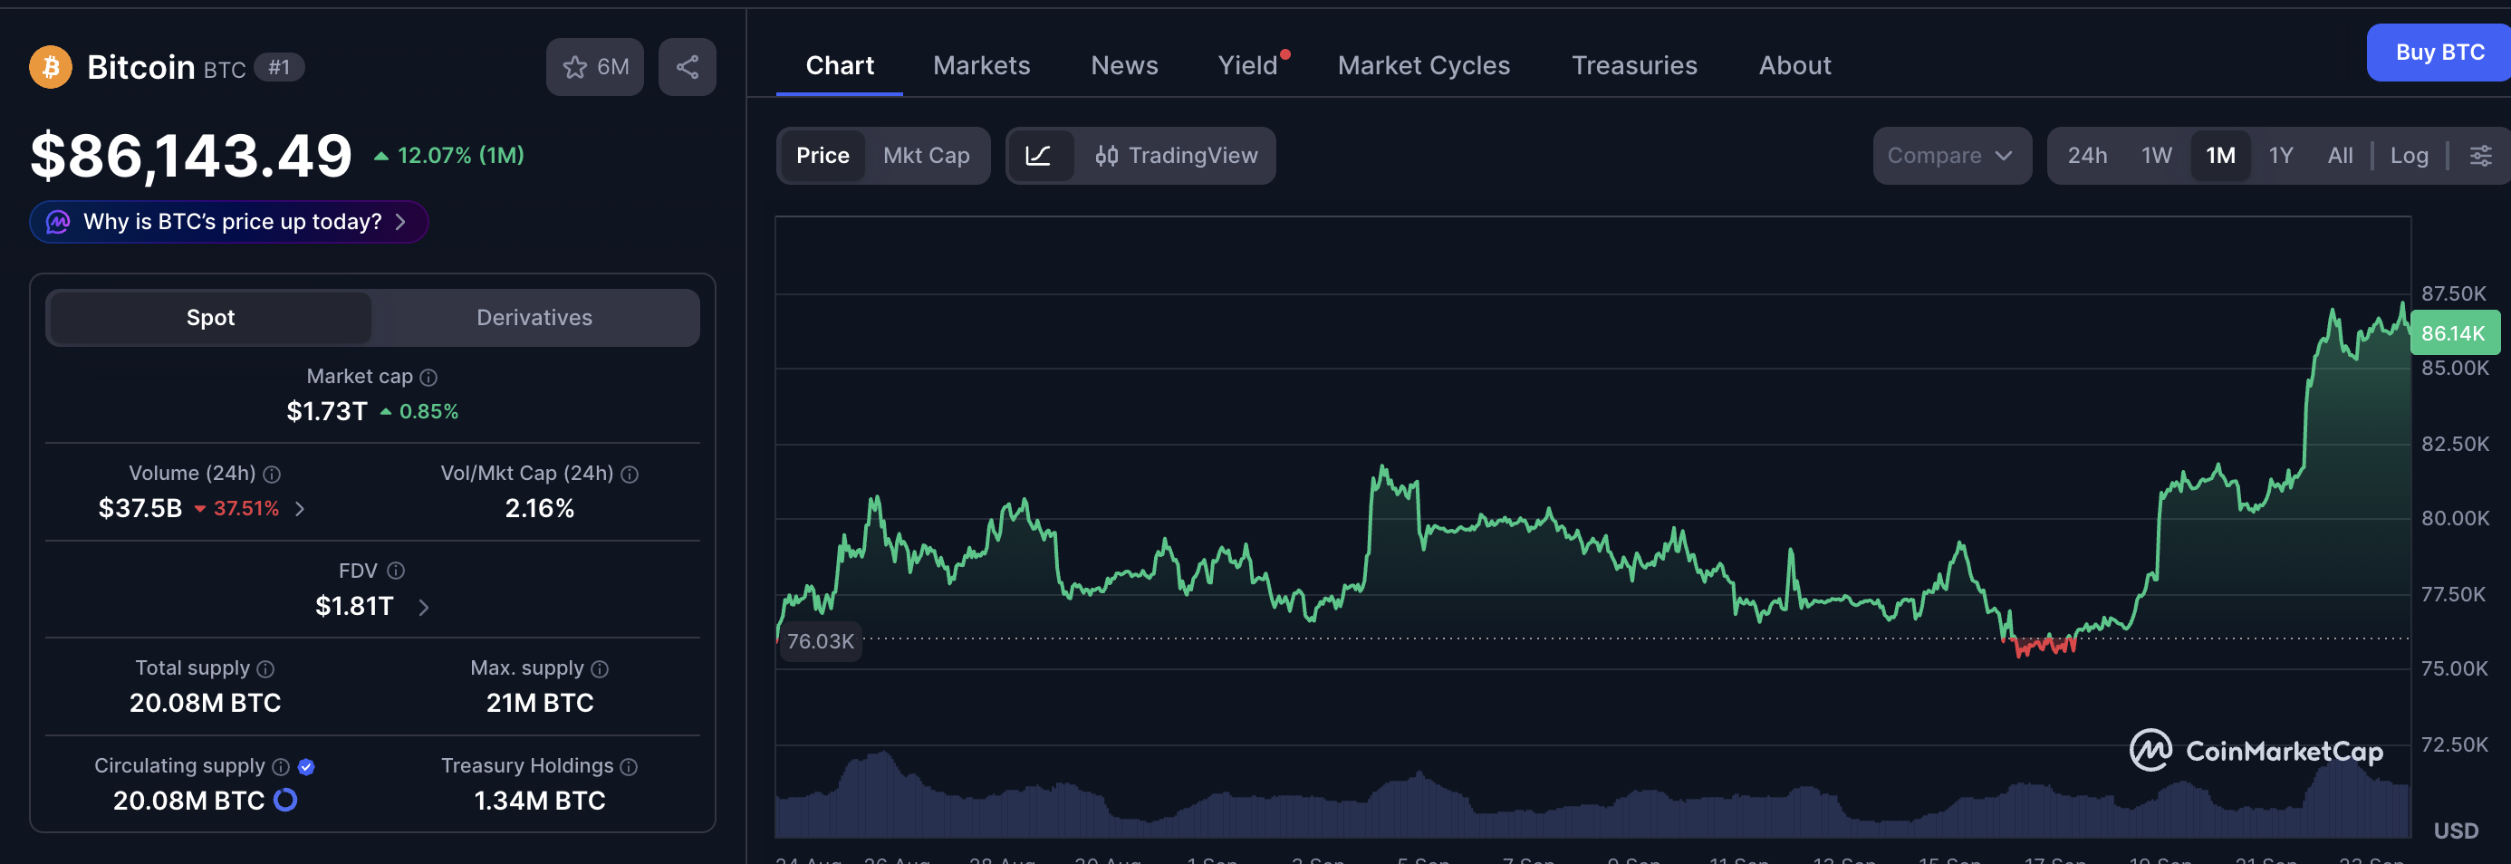The image size is (2511, 864).
Task: Set chart range to 1M
Action: (2220, 156)
